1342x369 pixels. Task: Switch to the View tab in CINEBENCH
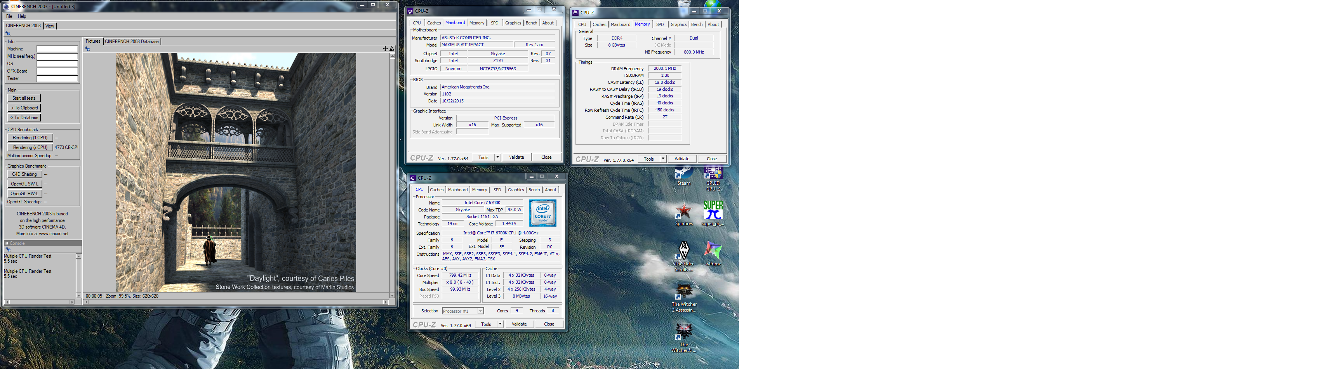(50, 26)
